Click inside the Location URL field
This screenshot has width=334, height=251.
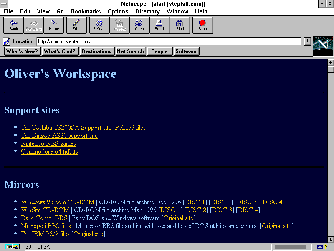(x=167, y=41)
